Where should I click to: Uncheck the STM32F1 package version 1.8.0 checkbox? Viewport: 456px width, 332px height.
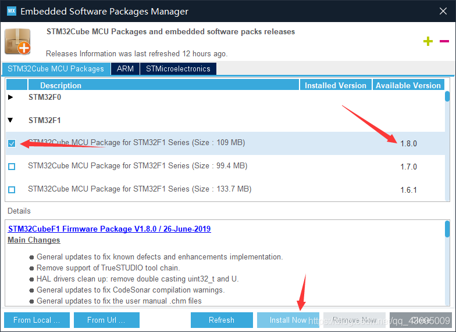[12, 143]
